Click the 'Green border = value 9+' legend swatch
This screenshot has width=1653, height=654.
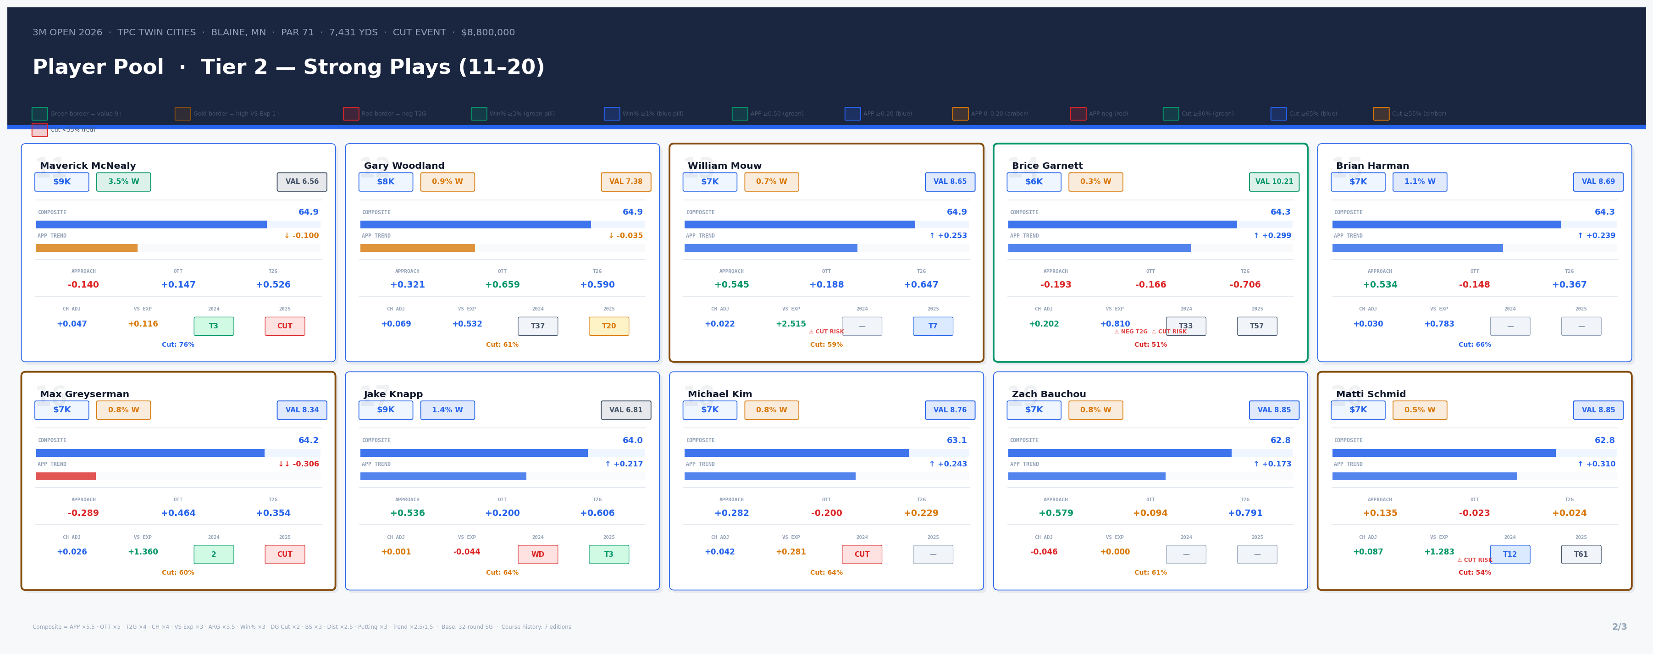(x=40, y=114)
